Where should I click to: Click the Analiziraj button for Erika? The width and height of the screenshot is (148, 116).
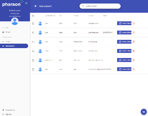(x=124, y=51)
